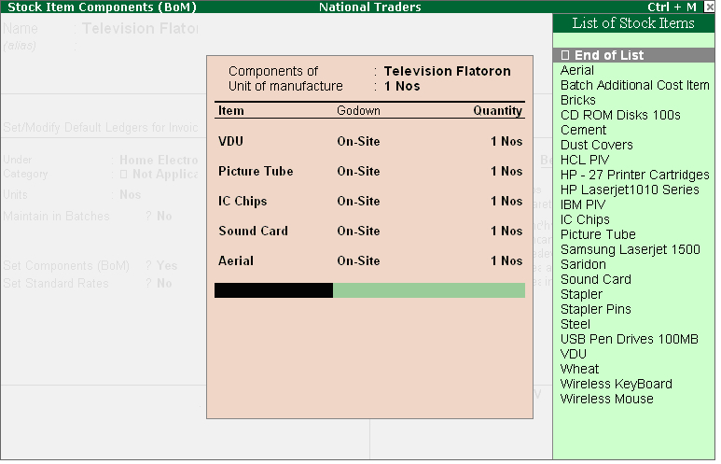Choose Stapler Pins item

click(x=595, y=309)
